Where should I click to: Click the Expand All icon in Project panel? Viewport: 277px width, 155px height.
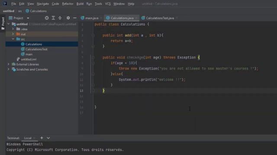point(53,18)
